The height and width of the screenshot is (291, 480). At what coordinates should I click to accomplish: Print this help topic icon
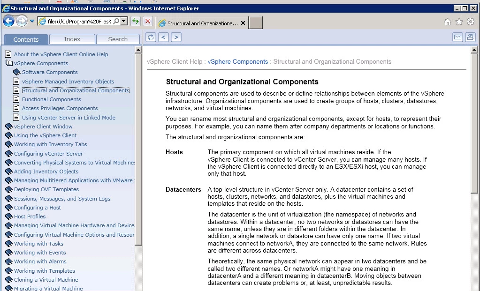pos(470,37)
